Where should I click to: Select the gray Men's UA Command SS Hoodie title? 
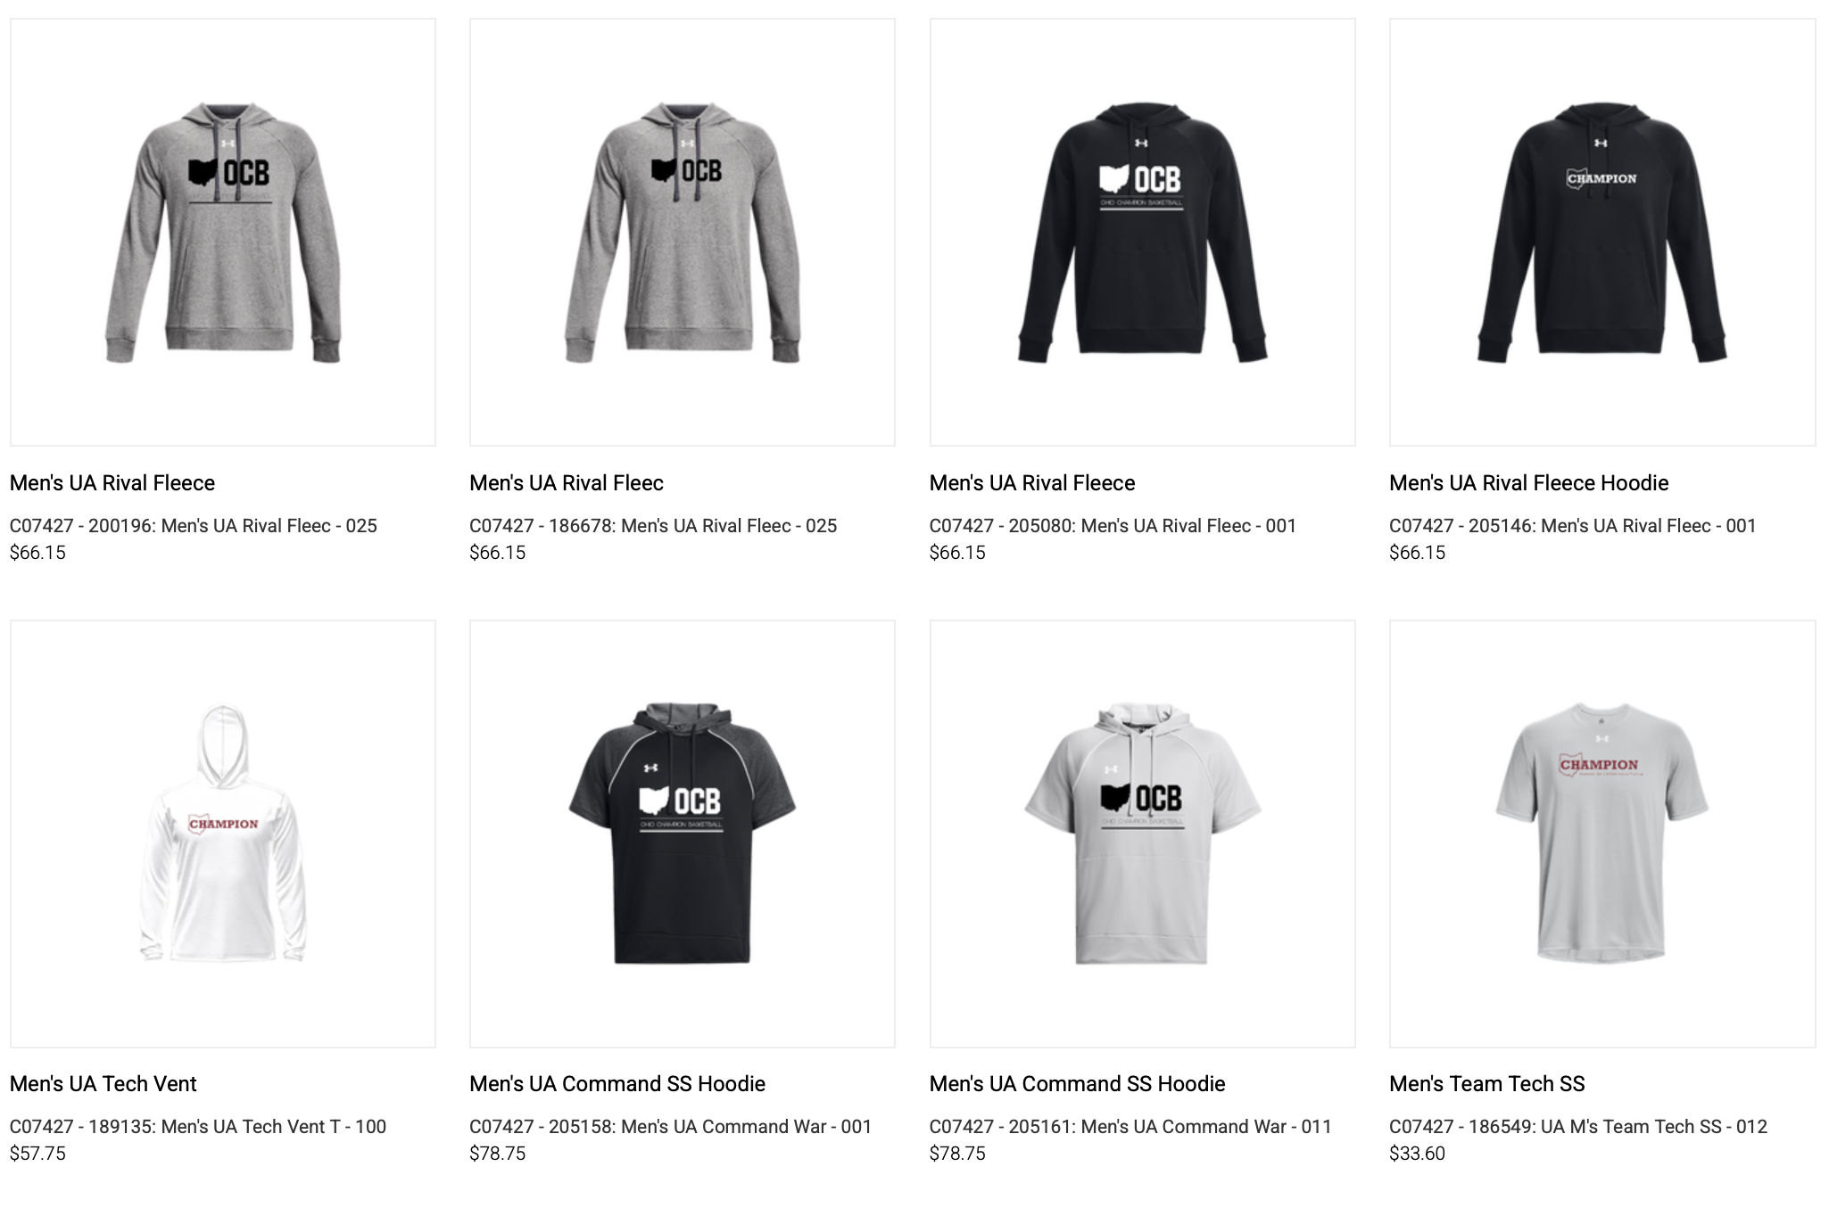coord(1078,1084)
